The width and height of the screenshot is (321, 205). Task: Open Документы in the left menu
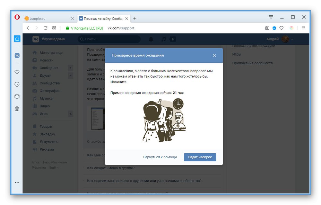(x=46, y=142)
